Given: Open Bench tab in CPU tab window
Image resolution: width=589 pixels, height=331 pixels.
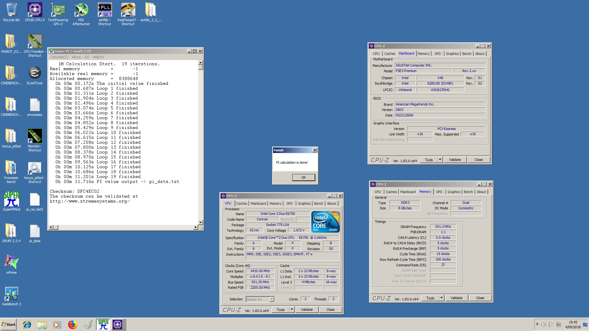Looking at the screenshot, I should click(318, 204).
